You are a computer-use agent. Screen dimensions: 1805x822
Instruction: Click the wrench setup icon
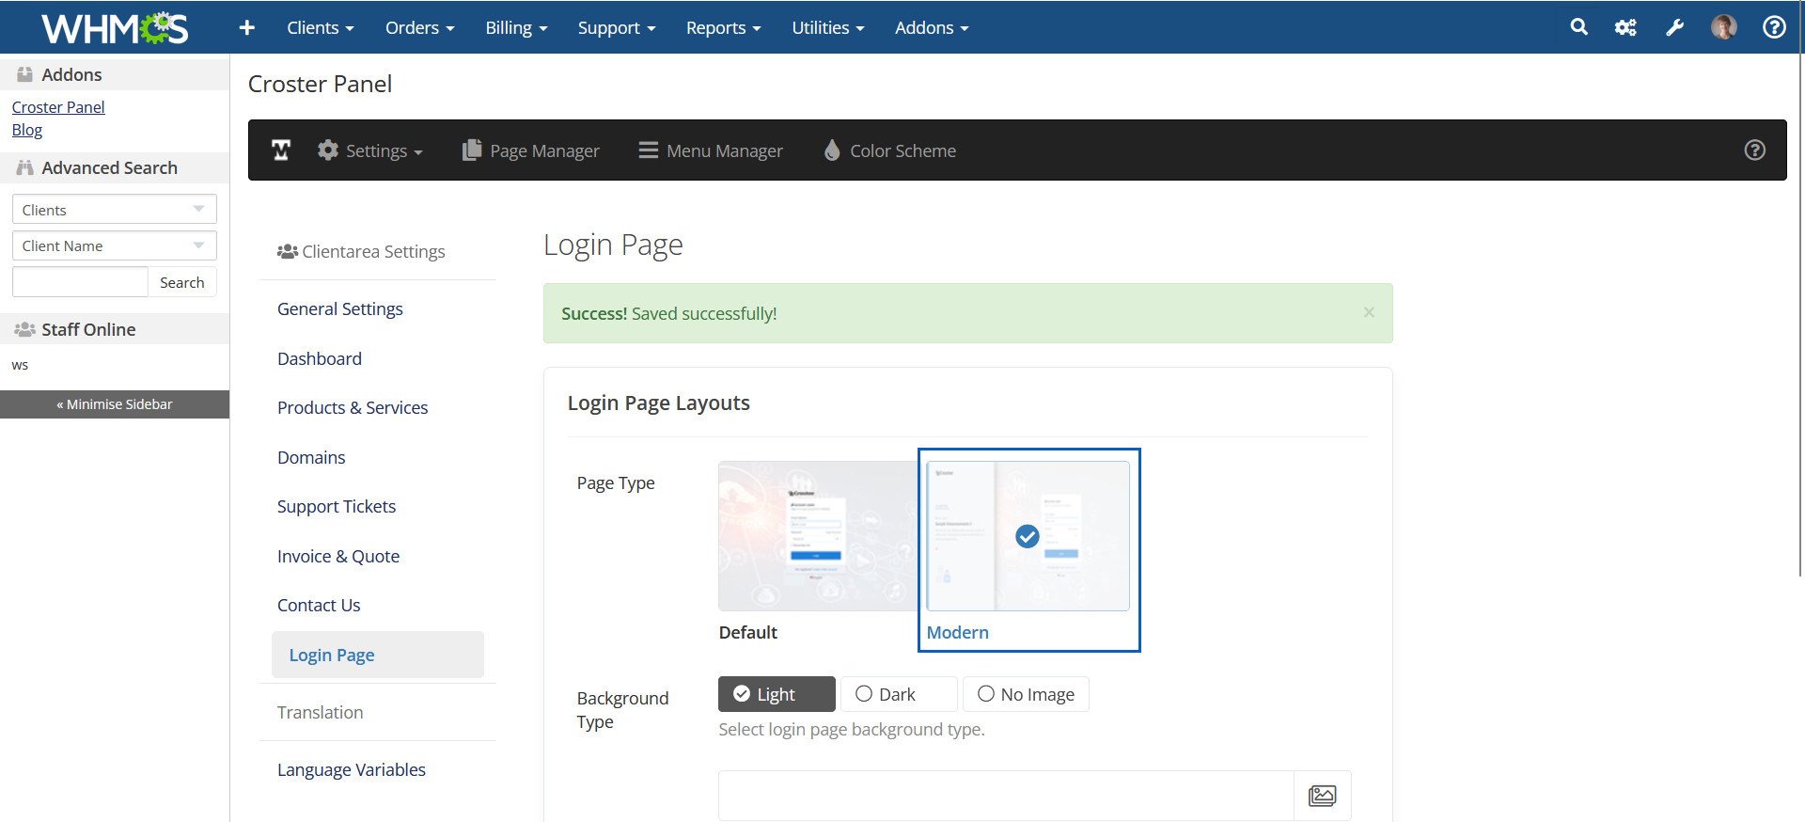(1674, 27)
